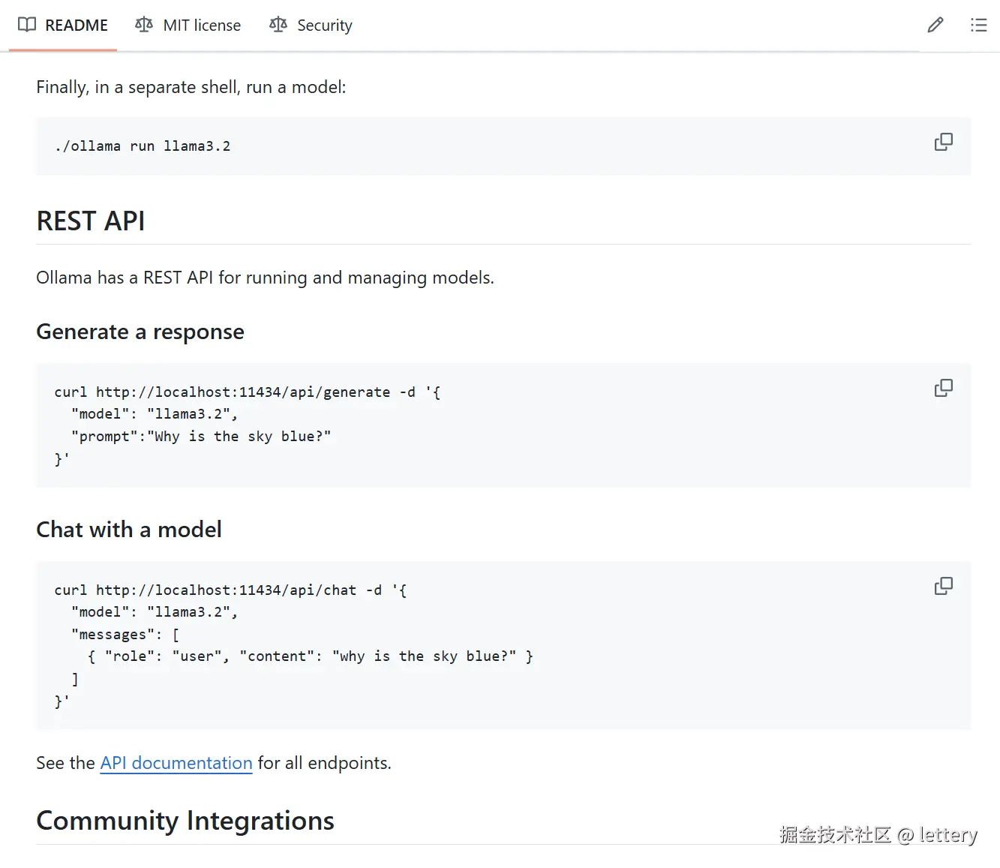The image size is (1000, 868).
Task: Click the Generate a response heading
Action: tap(140, 332)
